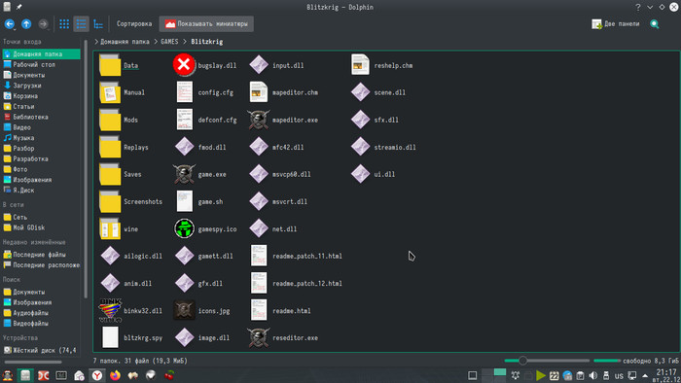
Task: Open the volume tray icon
Action: (x=593, y=375)
